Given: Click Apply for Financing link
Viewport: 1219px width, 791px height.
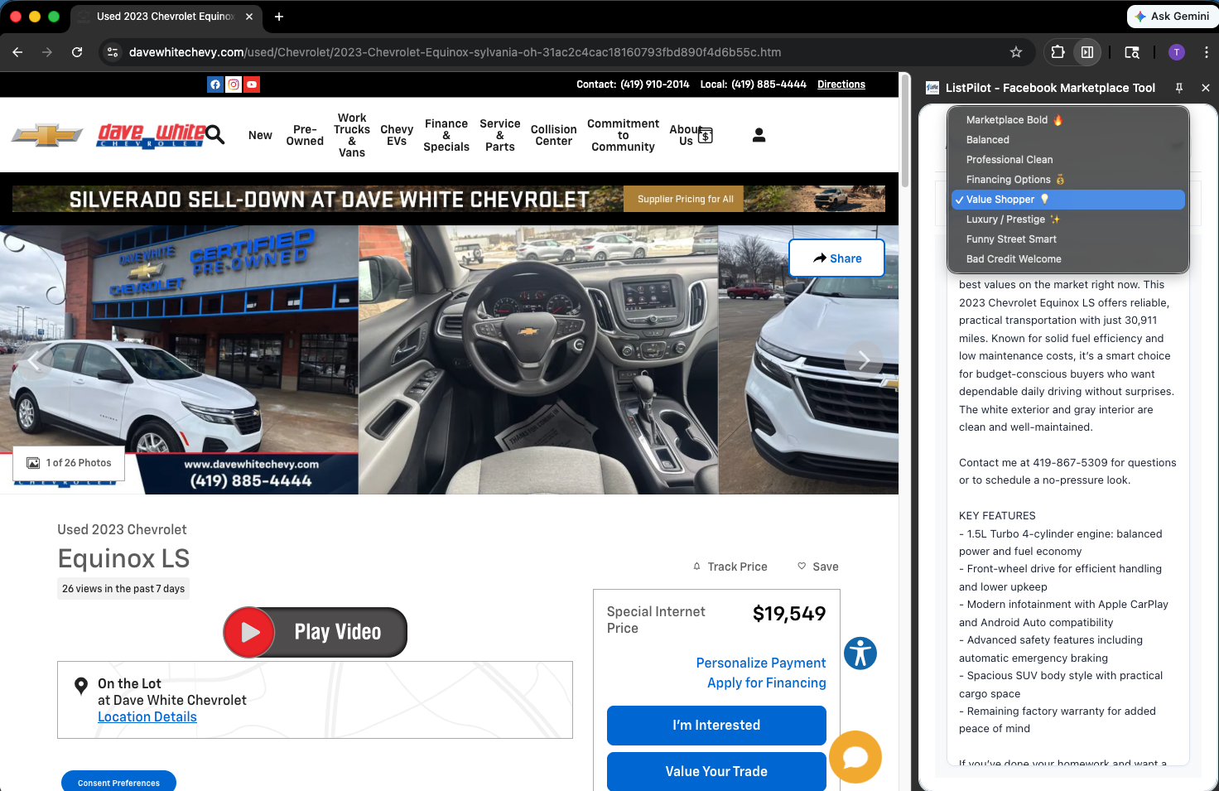Looking at the screenshot, I should pos(767,682).
